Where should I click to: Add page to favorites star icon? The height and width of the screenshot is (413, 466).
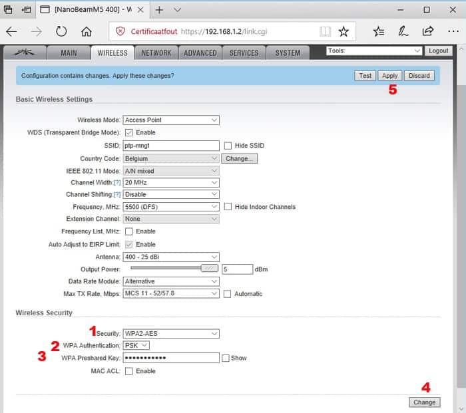pos(344,31)
